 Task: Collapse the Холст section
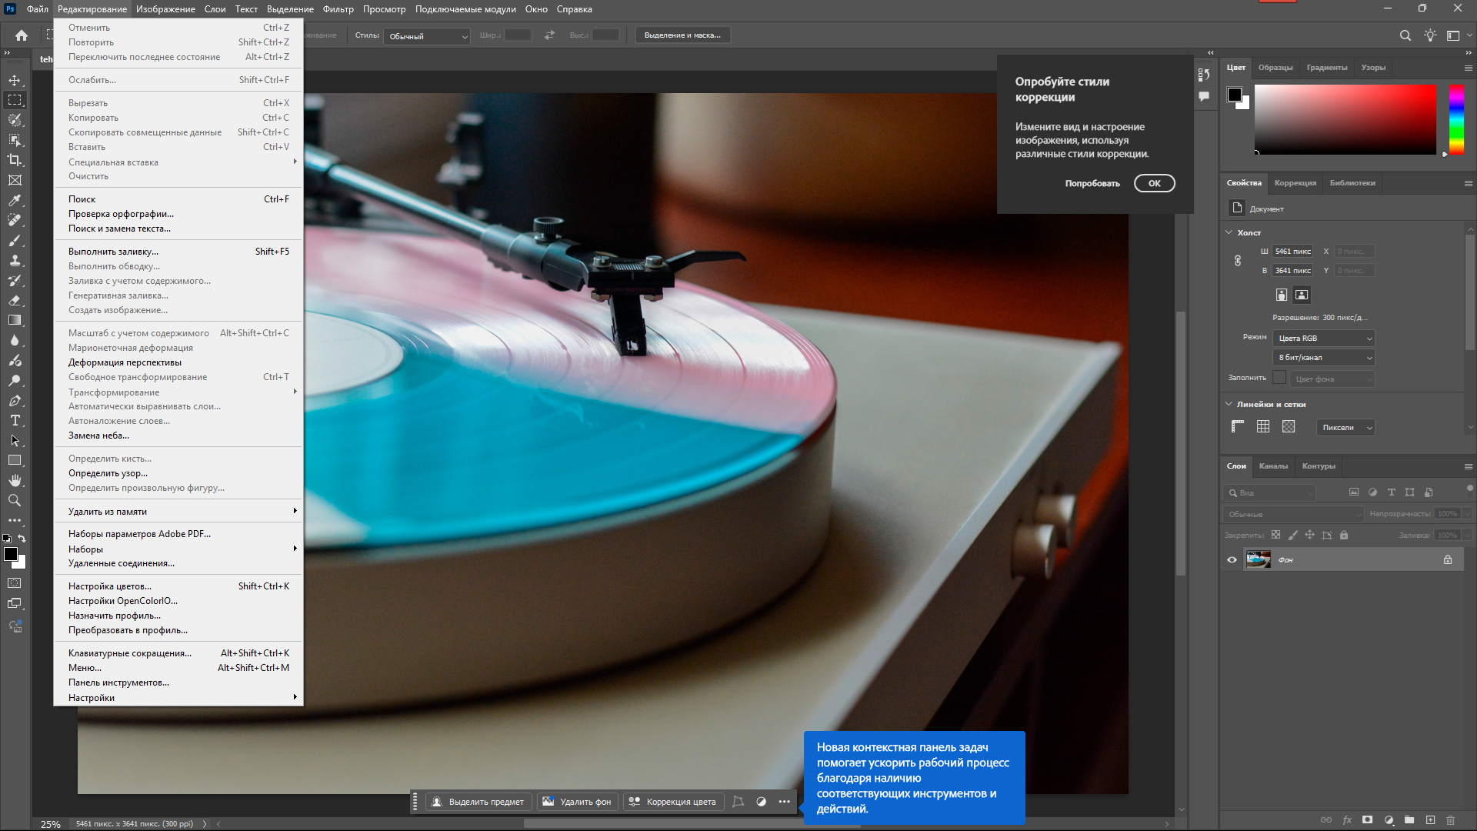click(1229, 232)
